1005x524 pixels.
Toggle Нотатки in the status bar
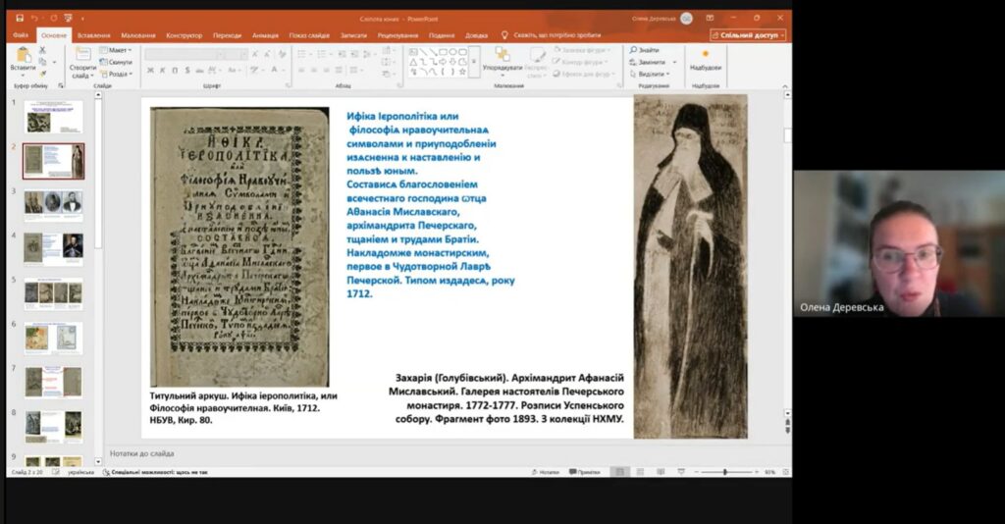pos(545,472)
